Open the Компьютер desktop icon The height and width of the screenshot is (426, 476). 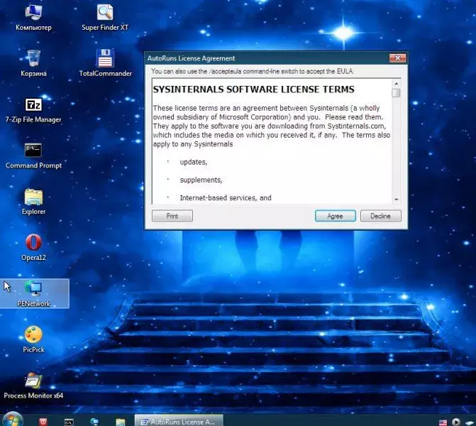click(x=33, y=17)
